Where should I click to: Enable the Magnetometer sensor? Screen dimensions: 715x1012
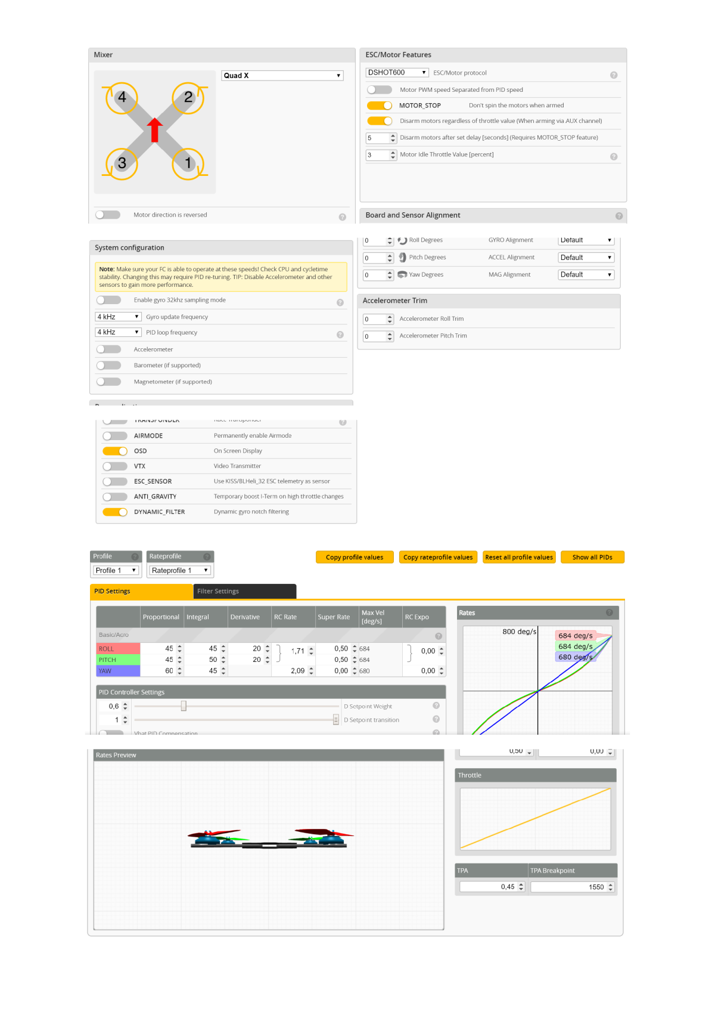108,382
